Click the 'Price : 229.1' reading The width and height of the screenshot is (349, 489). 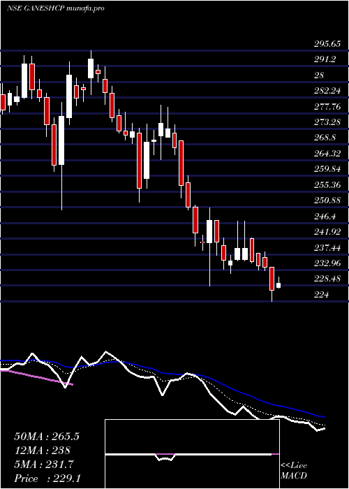[47, 479]
